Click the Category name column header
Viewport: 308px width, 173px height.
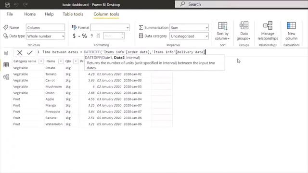[25, 61]
